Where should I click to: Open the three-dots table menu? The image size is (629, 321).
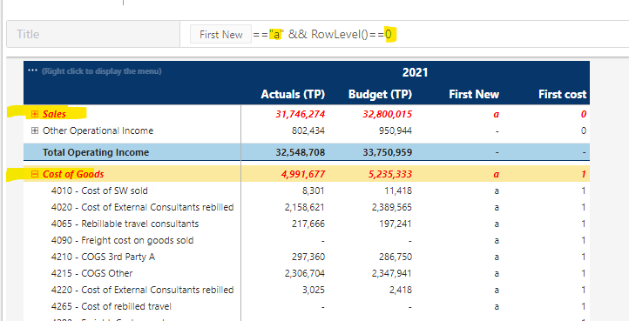tap(32, 71)
